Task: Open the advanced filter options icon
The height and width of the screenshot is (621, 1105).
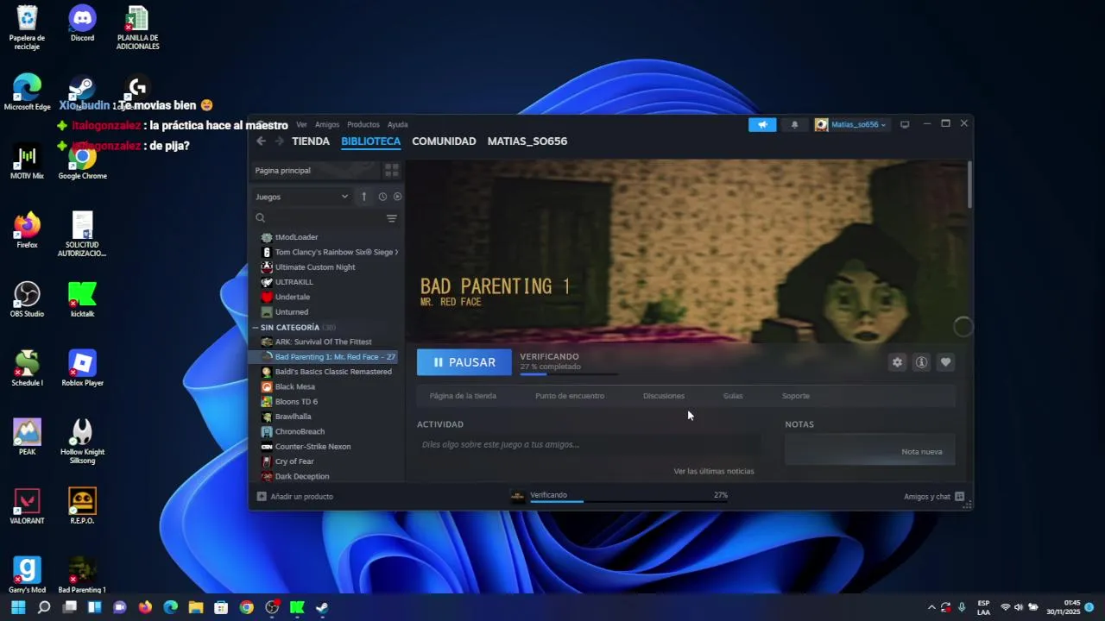Action: (391, 218)
